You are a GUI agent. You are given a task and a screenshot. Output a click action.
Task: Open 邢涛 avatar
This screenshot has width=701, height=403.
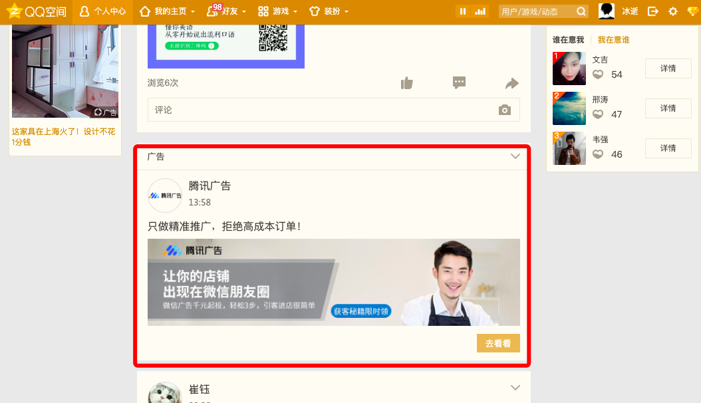[569, 108]
